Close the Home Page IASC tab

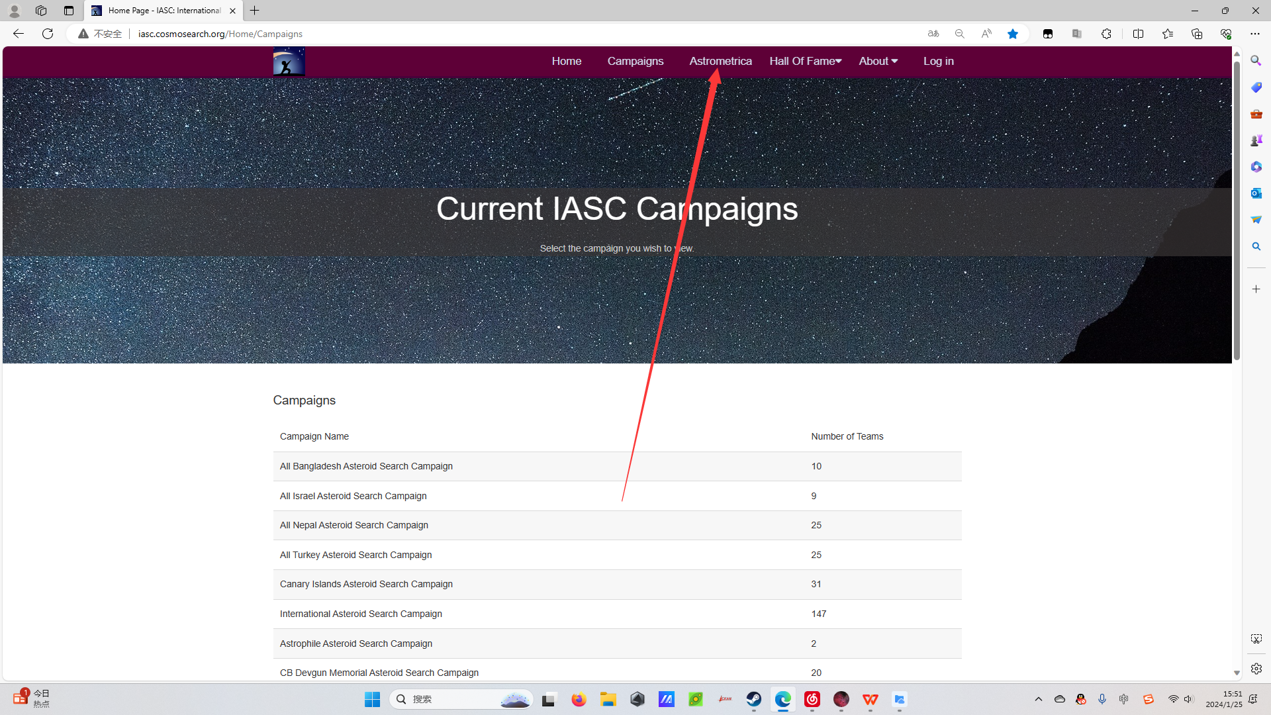[232, 11]
